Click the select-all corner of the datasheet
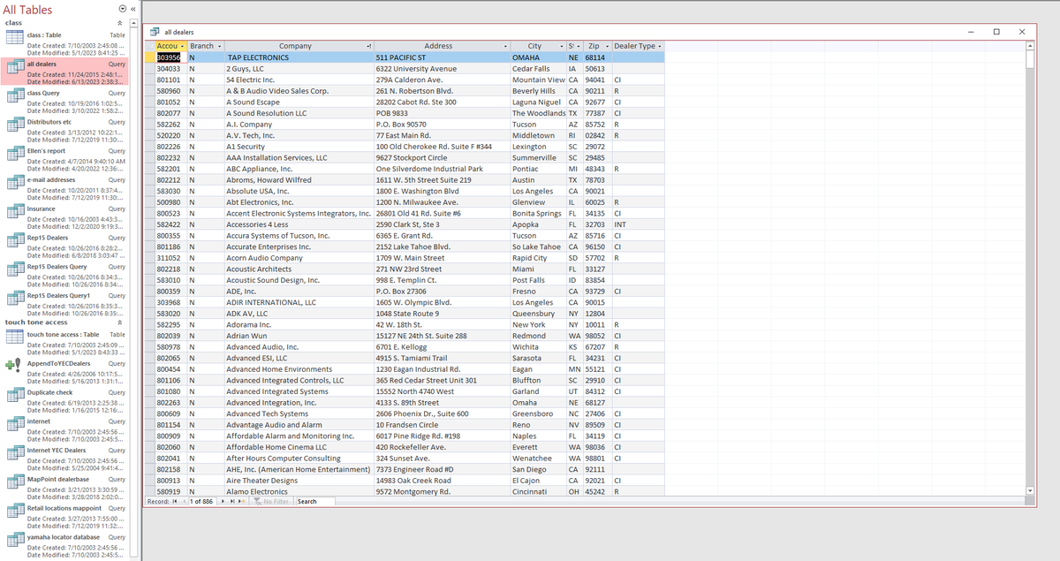Image resolution: width=1060 pixels, height=561 pixels. [x=148, y=46]
